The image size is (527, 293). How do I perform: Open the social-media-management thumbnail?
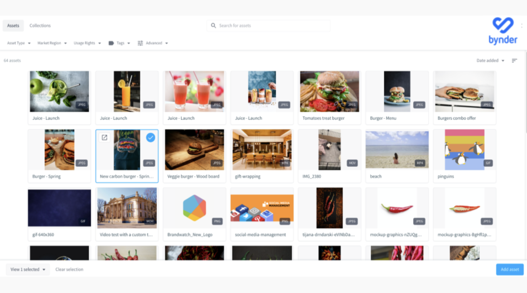(x=262, y=208)
